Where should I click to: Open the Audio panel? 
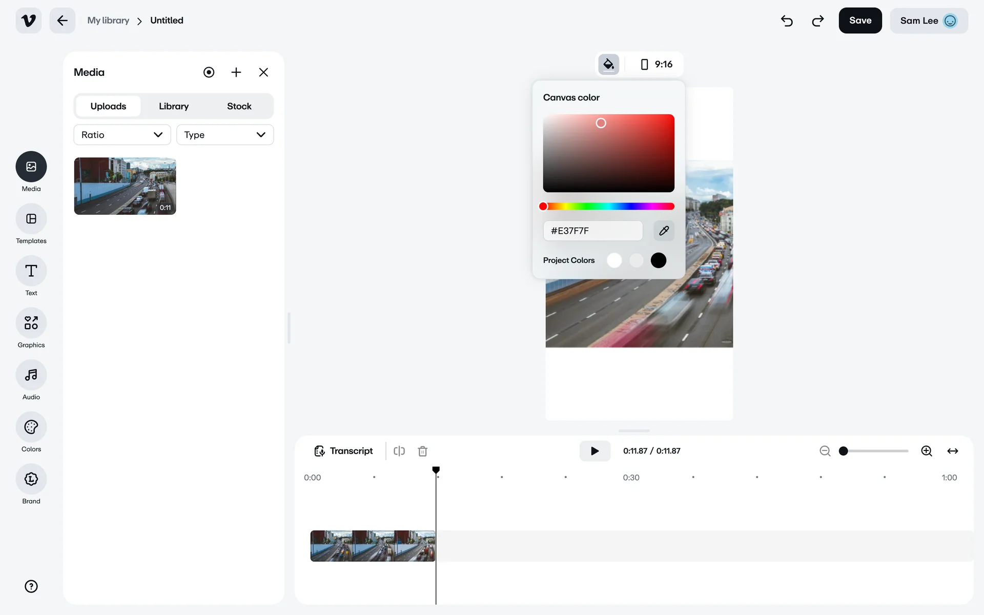pyautogui.click(x=31, y=375)
